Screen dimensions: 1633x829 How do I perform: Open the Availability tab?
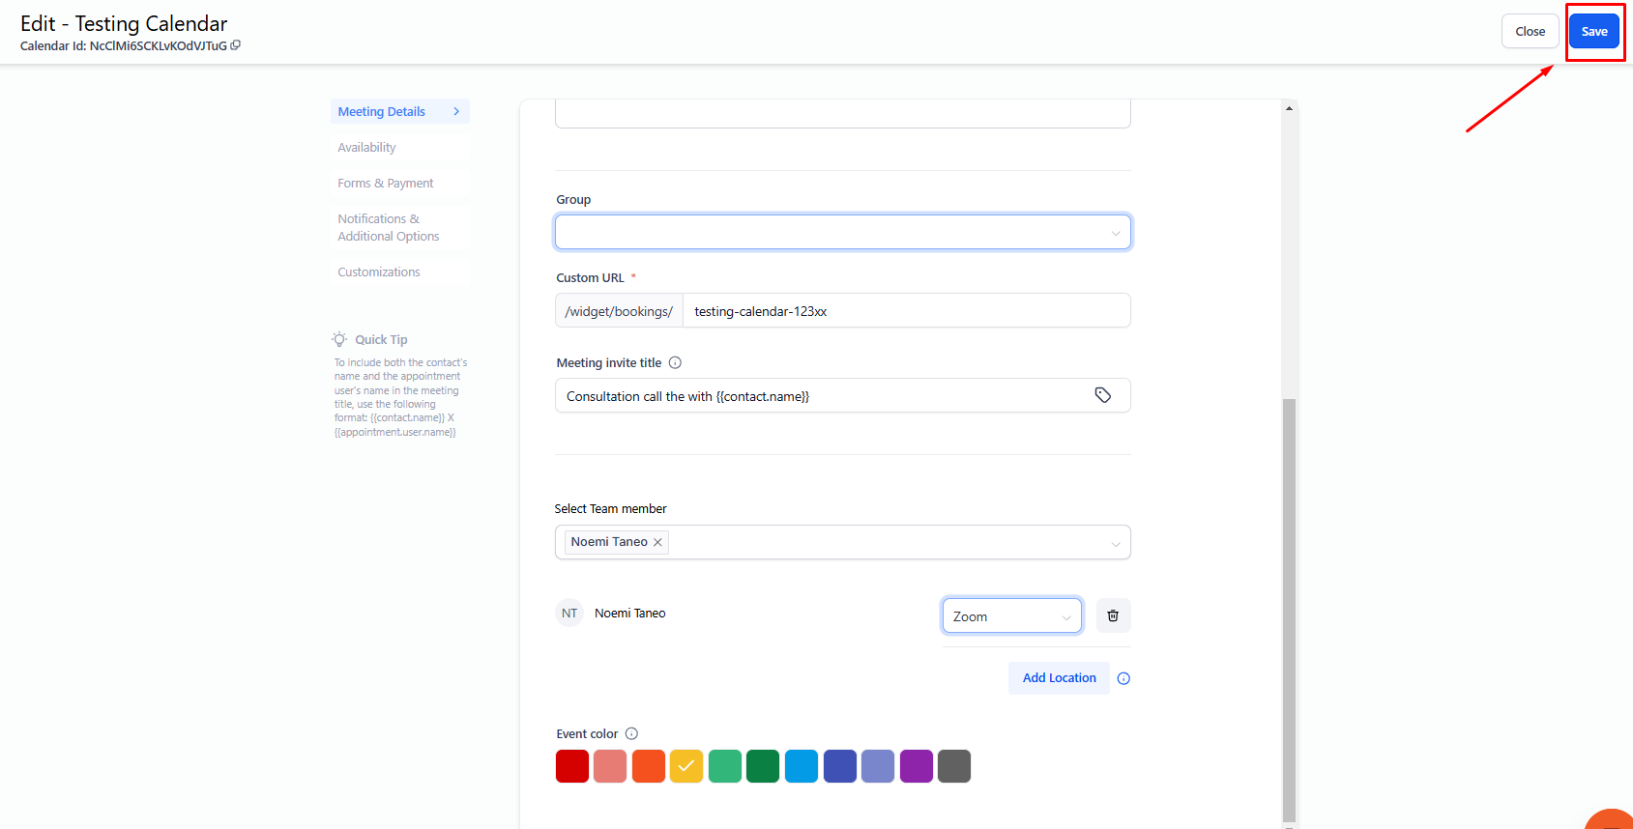pyautogui.click(x=366, y=148)
